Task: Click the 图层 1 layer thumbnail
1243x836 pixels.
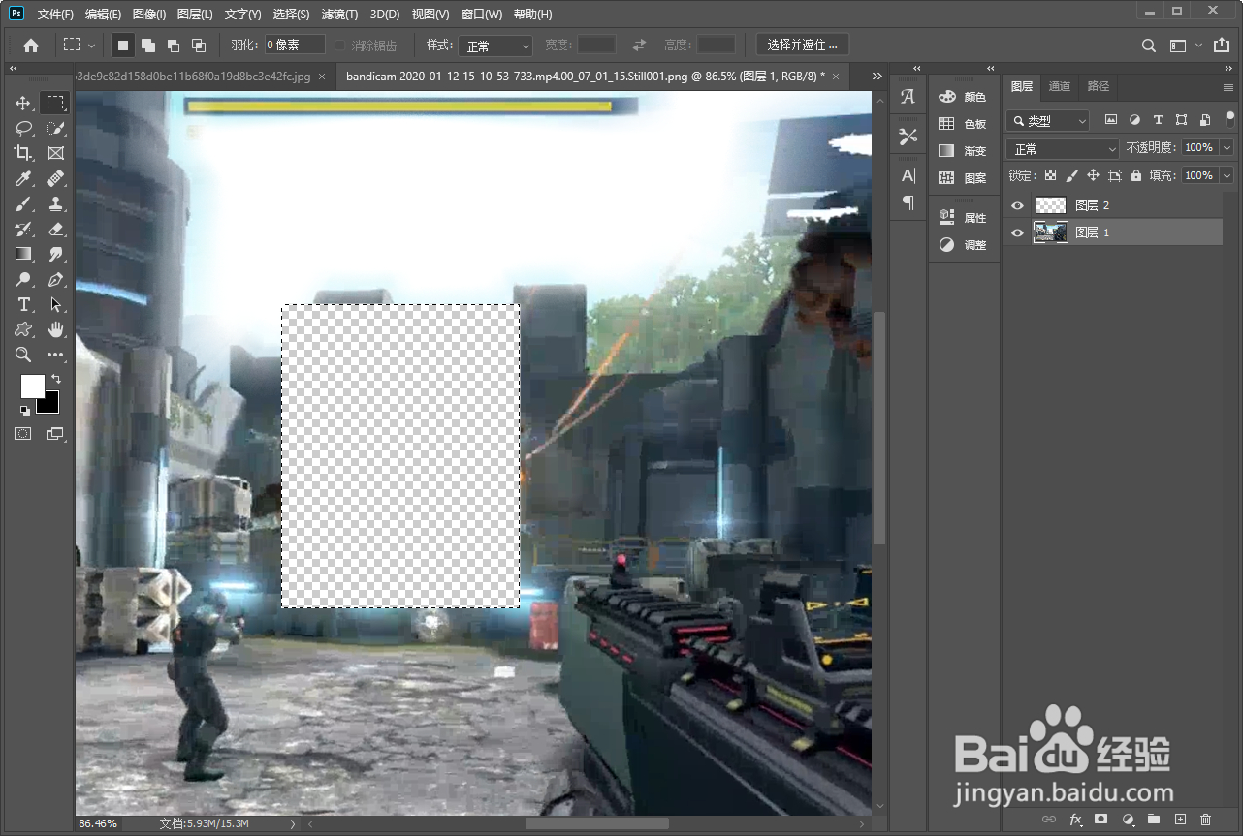Action: (x=1051, y=232)
